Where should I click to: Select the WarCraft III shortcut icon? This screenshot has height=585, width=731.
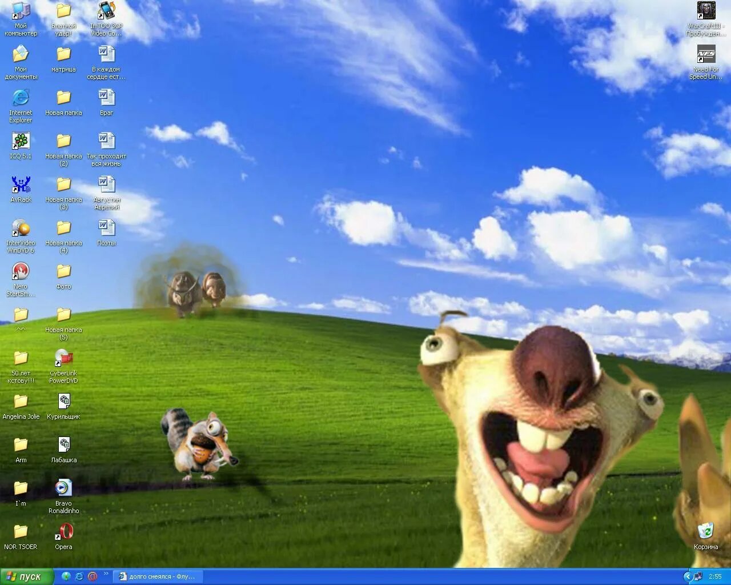(x=706, y=19)
